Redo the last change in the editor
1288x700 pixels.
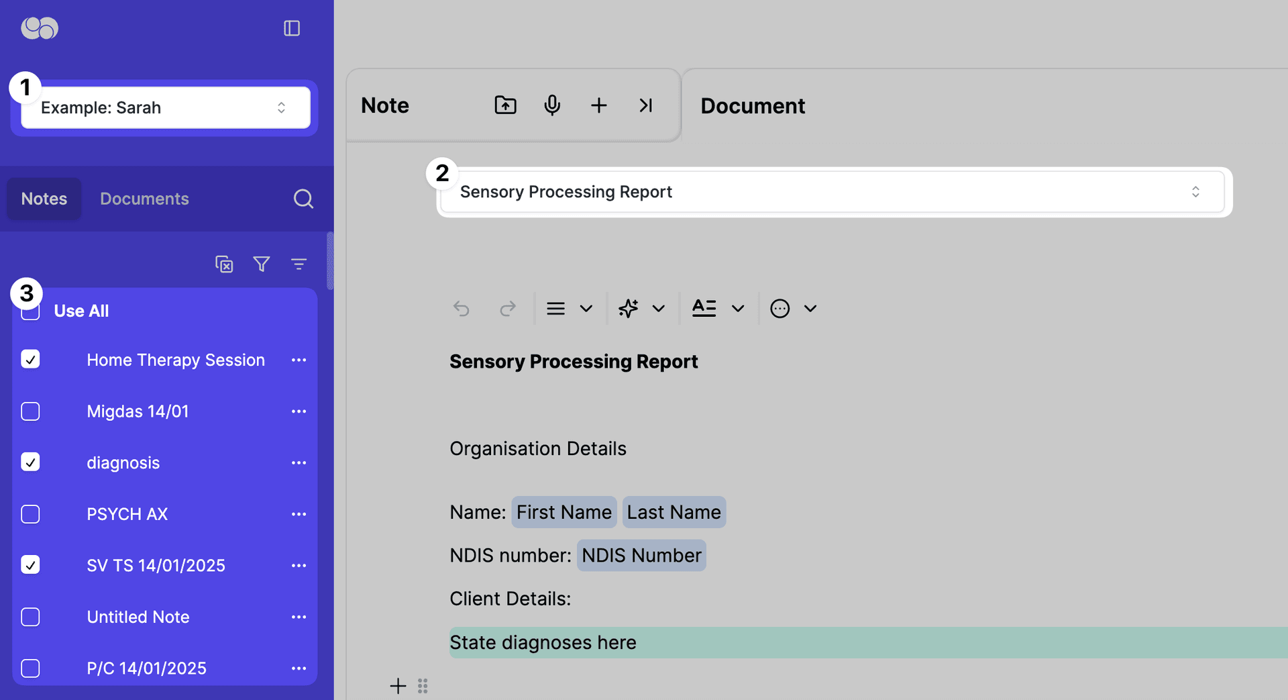click(x=508, y=308)
